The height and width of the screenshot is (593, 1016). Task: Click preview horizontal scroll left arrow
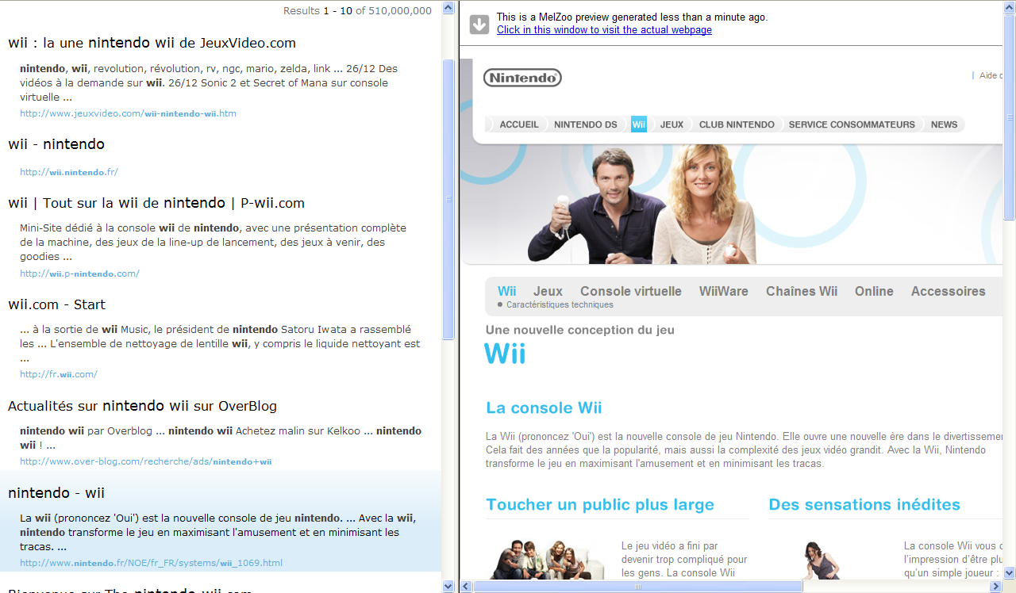pyautogui.click(x=466, y=587)
